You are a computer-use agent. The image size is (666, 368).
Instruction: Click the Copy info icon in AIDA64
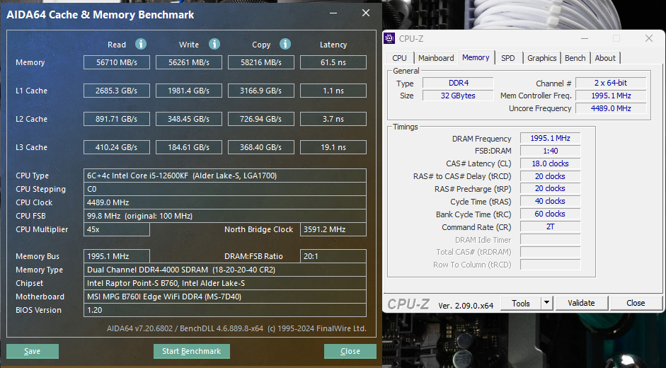click(x=285, y=44)
